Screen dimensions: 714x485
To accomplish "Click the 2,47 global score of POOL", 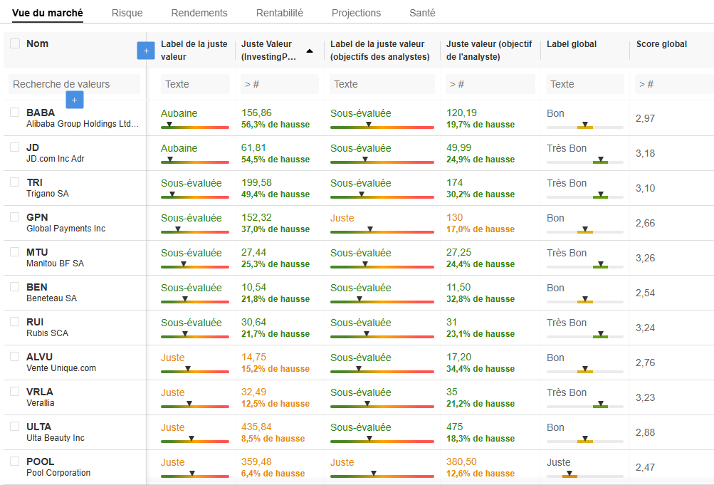I will point(645,467).
